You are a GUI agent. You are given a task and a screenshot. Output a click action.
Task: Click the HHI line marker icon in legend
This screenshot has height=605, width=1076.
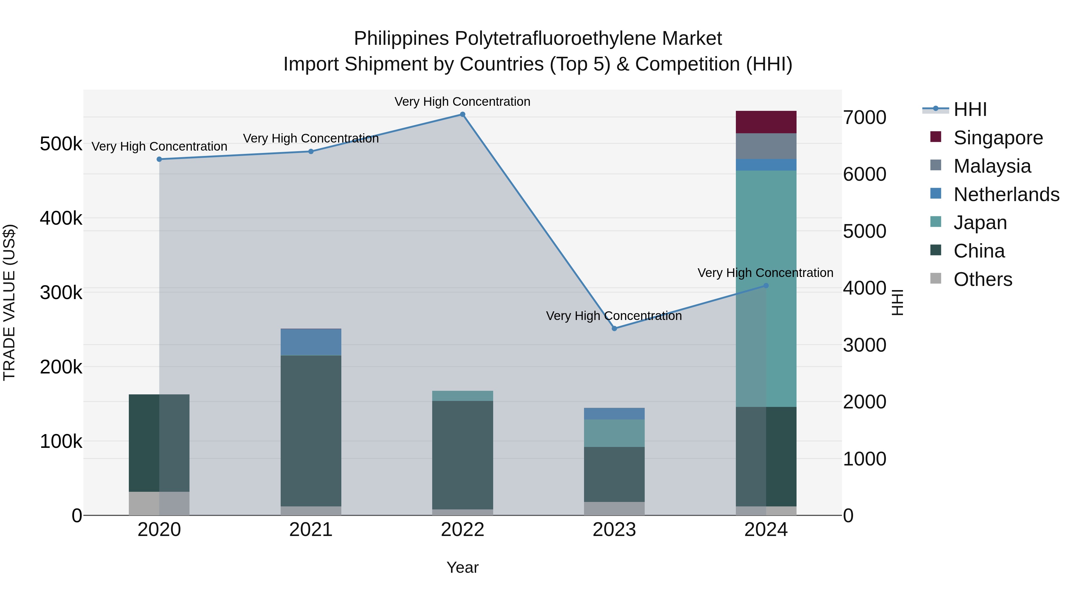point(936,109)
